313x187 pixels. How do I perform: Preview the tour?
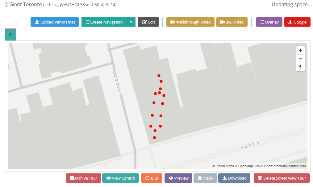click(178, 178)
